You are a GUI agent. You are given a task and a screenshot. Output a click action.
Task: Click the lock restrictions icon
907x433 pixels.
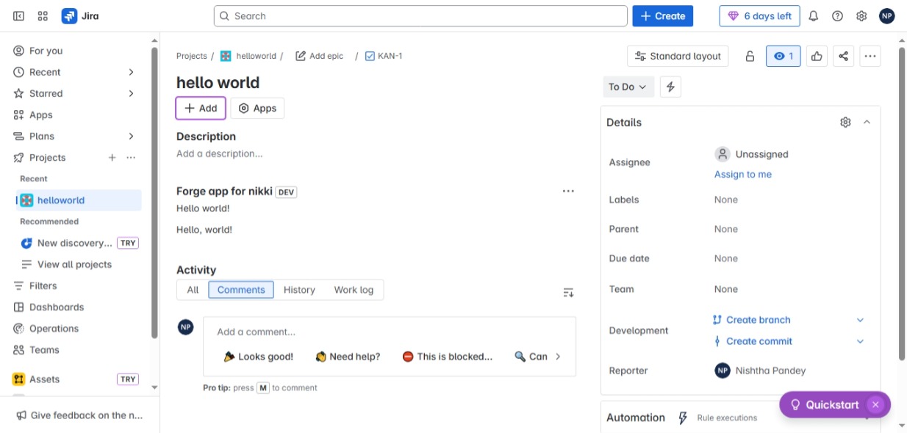tap(750, 57)
